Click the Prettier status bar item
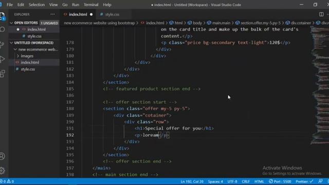The height and width of the screenshot is (185, 329). pos(304,181)
